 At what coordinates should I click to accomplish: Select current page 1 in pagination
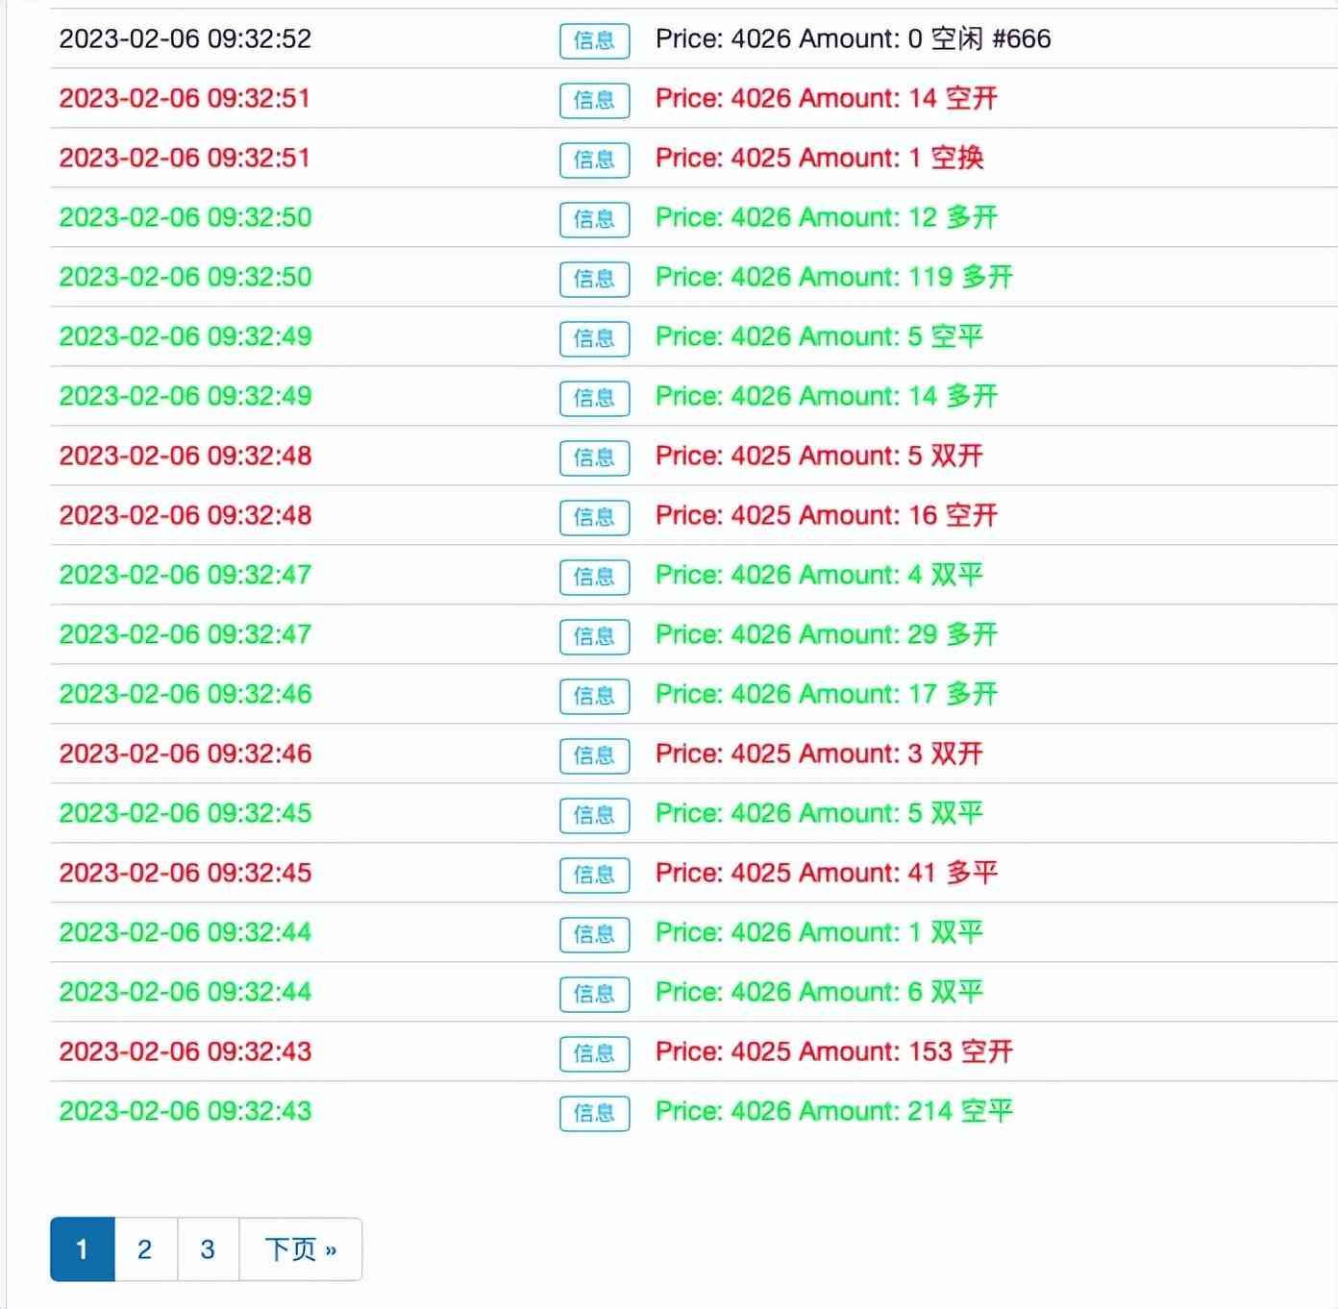(83, 1249)
